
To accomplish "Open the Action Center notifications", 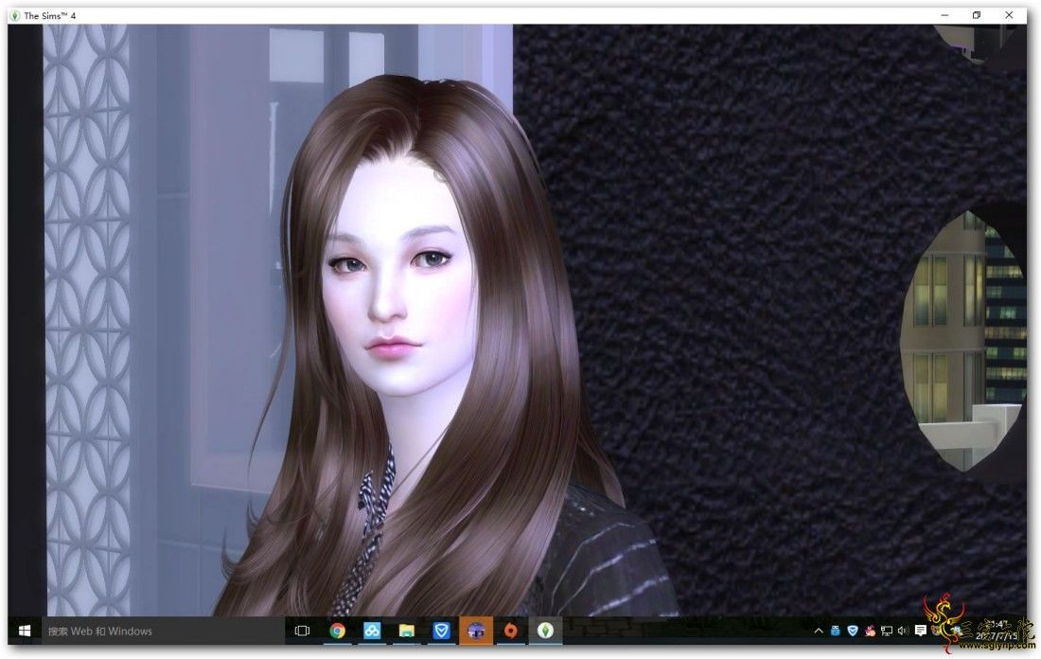I will coord(920,632).
